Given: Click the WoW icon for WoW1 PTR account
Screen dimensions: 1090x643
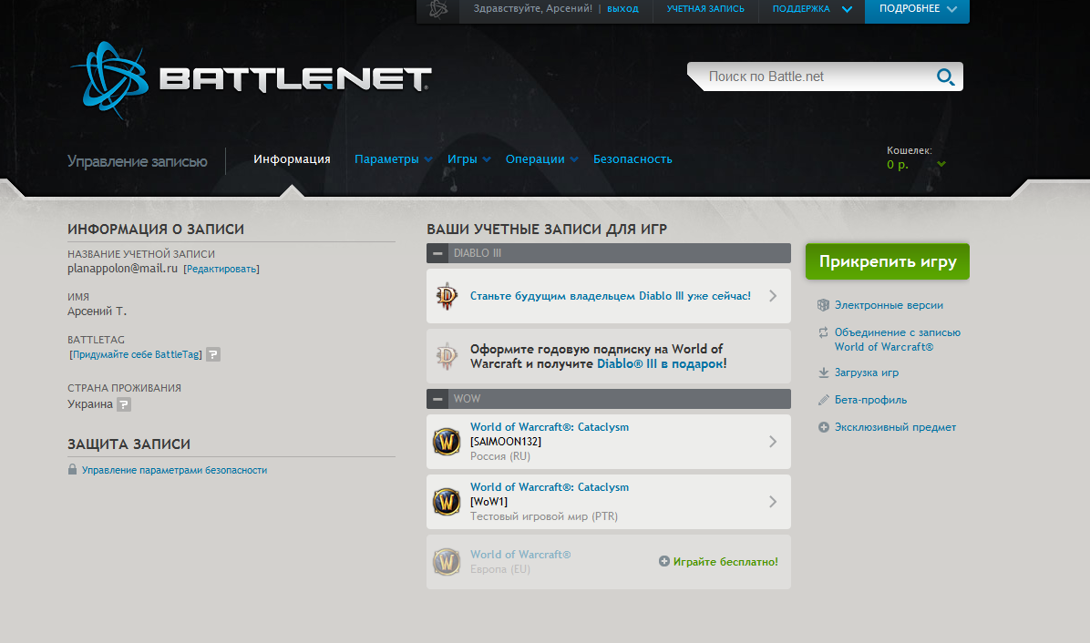Looking at the screenshot, I should click(447, 501).
